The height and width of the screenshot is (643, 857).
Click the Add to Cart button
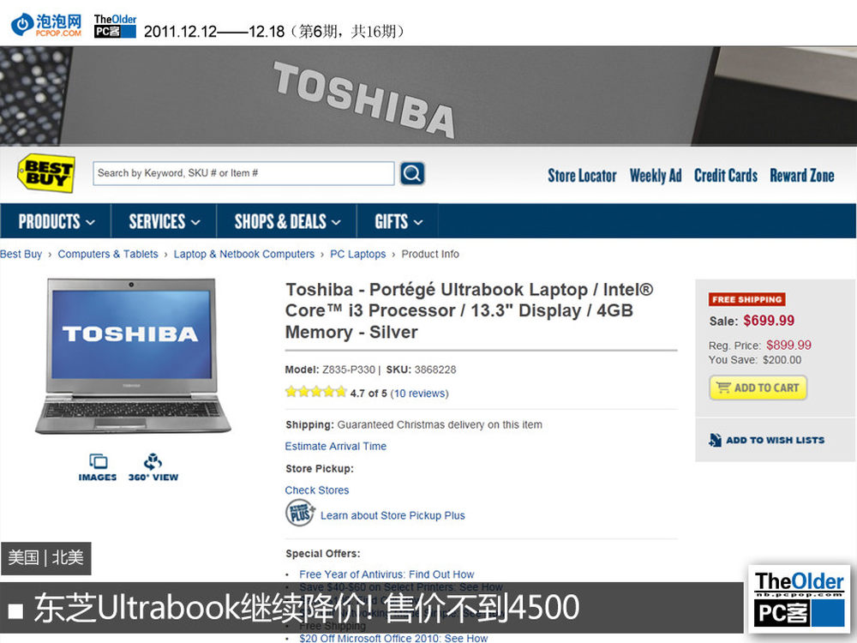pos(758,388)
